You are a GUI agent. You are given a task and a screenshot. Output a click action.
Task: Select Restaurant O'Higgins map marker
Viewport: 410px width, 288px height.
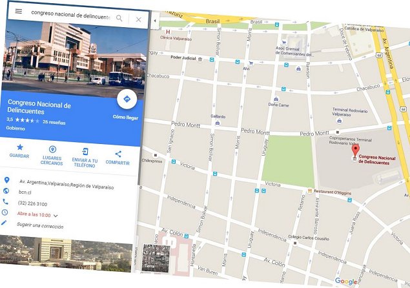310,191
